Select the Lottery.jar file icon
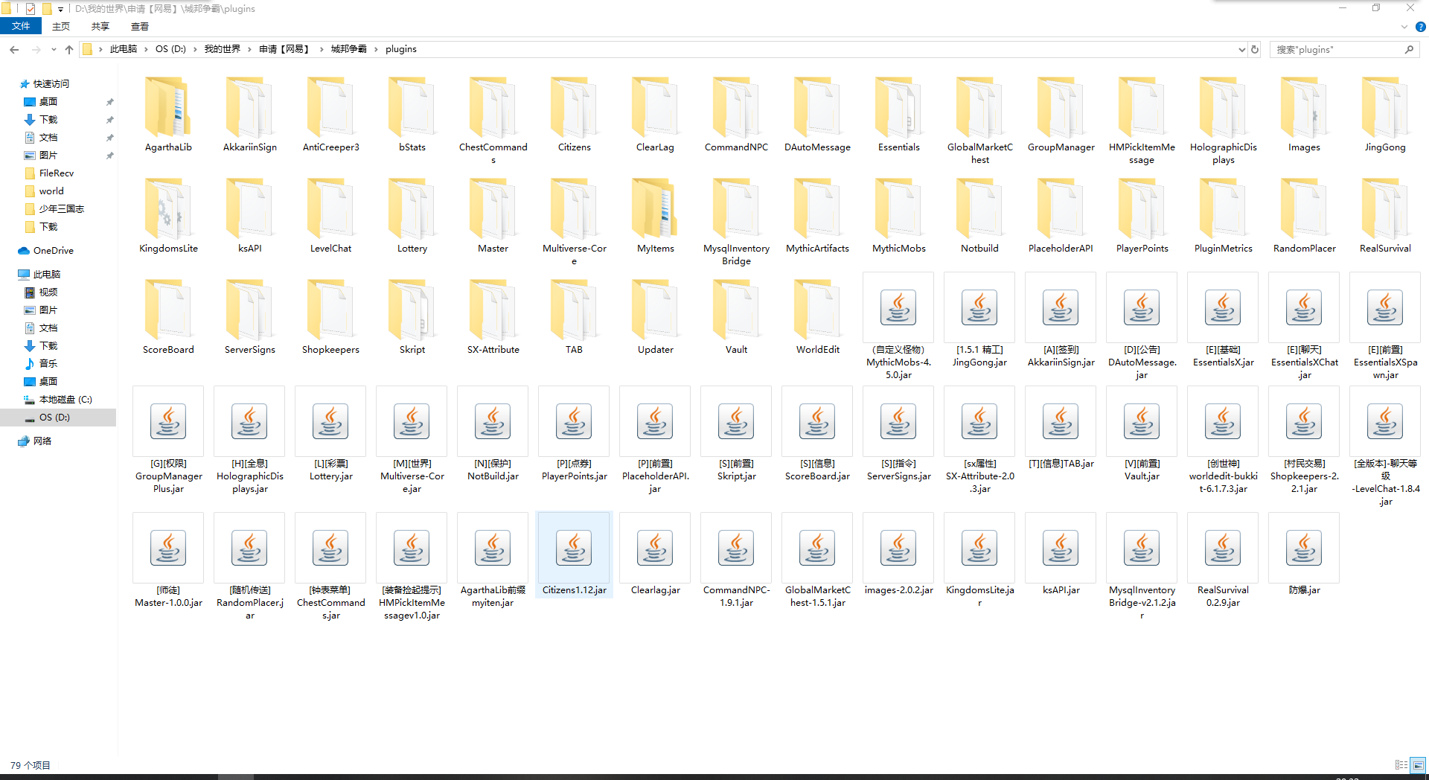Screen dimensions: 1429x780 coord(330,421)
